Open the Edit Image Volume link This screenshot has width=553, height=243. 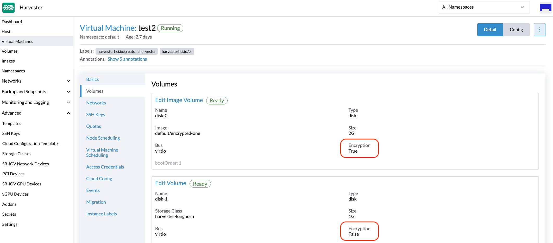(x=179, y=100)
